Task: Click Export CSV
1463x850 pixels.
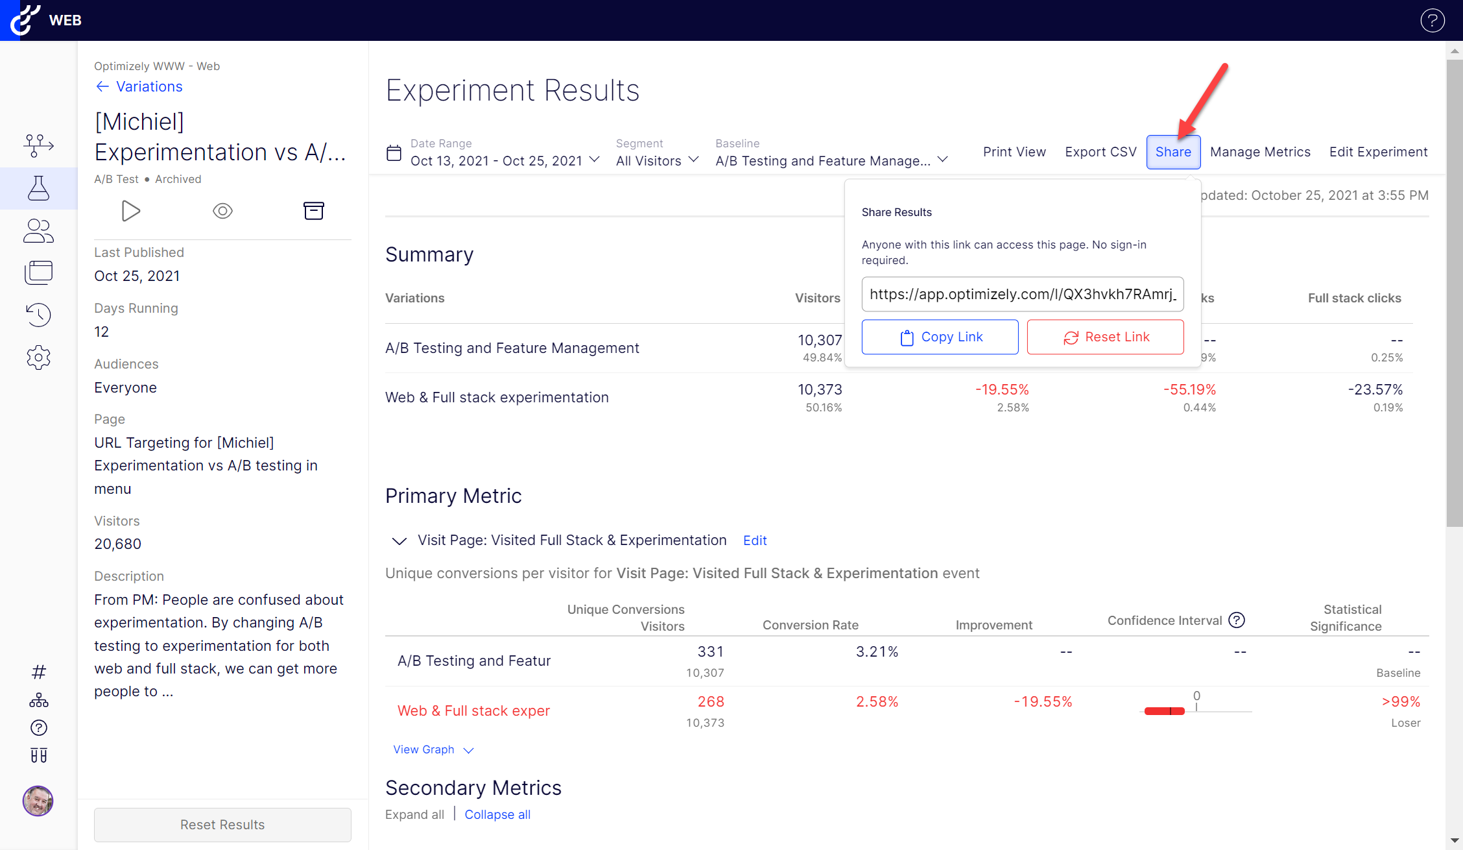Action: 1100,152
